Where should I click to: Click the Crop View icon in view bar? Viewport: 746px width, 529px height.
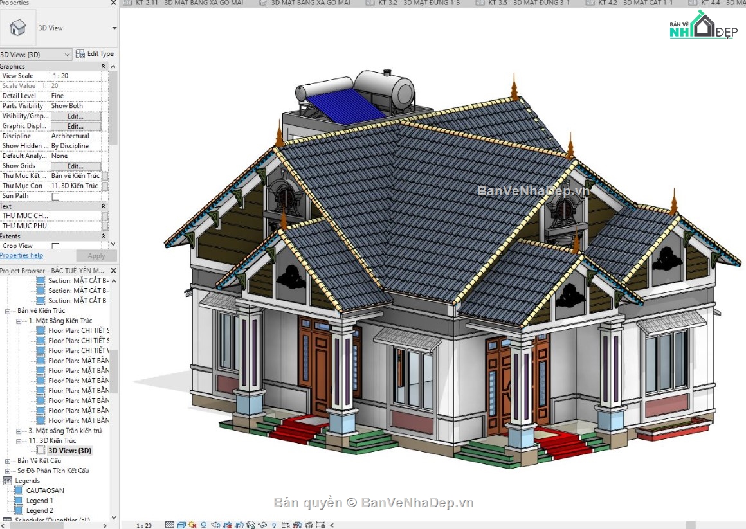(x=228, y=525)
